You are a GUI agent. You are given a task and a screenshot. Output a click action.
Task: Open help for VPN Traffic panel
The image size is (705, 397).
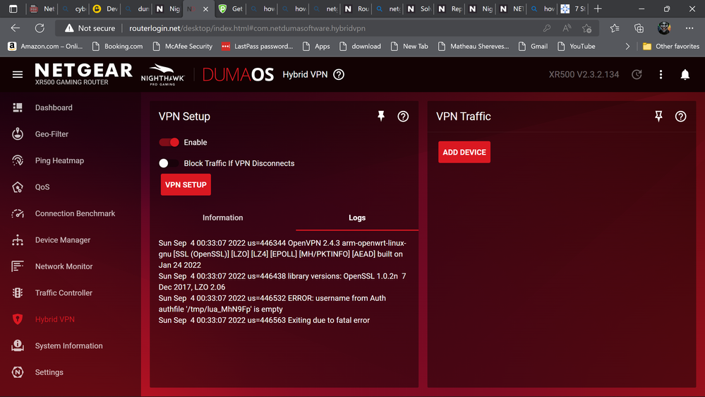(x=681, y=117)
